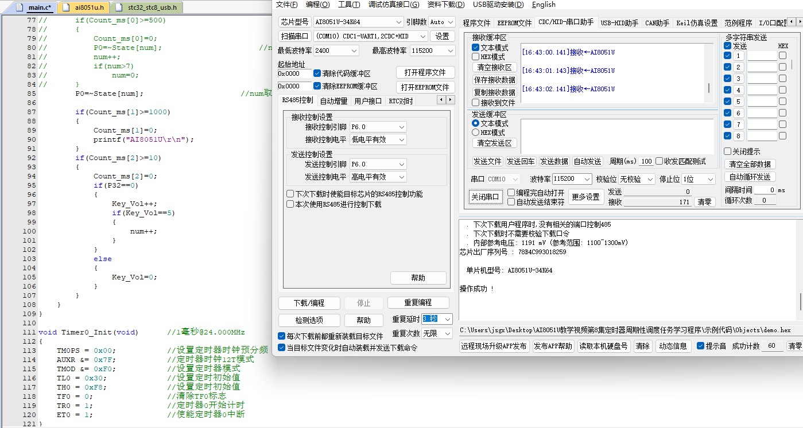Enable HEX模式 for the receive buffer
Image resolution: width=803 pixels, height=428 pixels.
click(475, 57)
